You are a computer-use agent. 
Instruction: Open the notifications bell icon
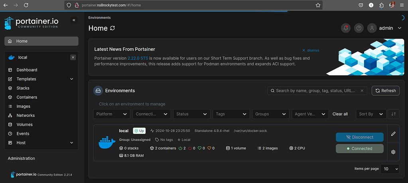click(x=346, y=28)
